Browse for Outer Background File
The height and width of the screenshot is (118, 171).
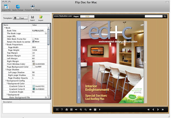click(x=46, y=97)
